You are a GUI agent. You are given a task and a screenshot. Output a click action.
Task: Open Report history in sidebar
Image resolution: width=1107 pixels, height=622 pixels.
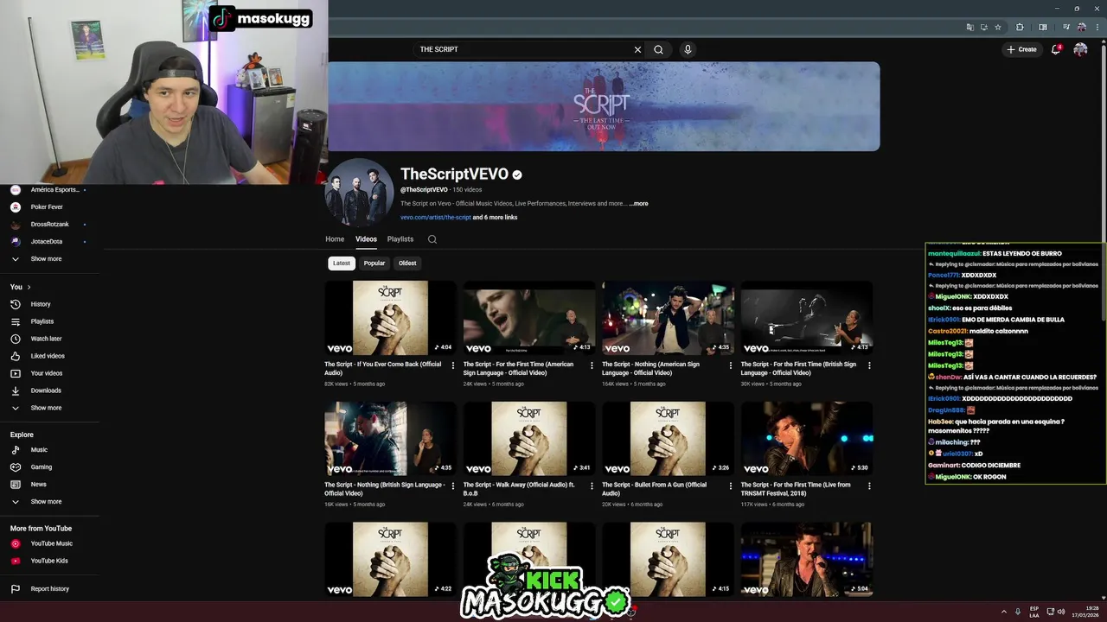coord(49,589)
